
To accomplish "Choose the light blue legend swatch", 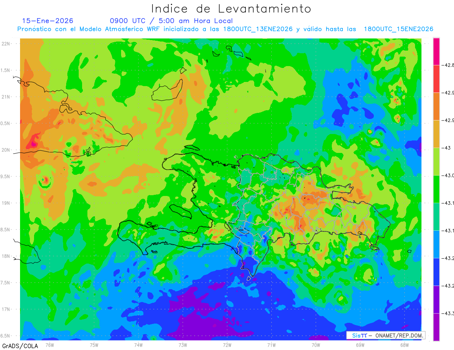I will [436, 244].
